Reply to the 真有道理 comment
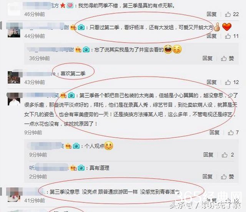Viewport: 246px width, 212px height. point(208,177)
